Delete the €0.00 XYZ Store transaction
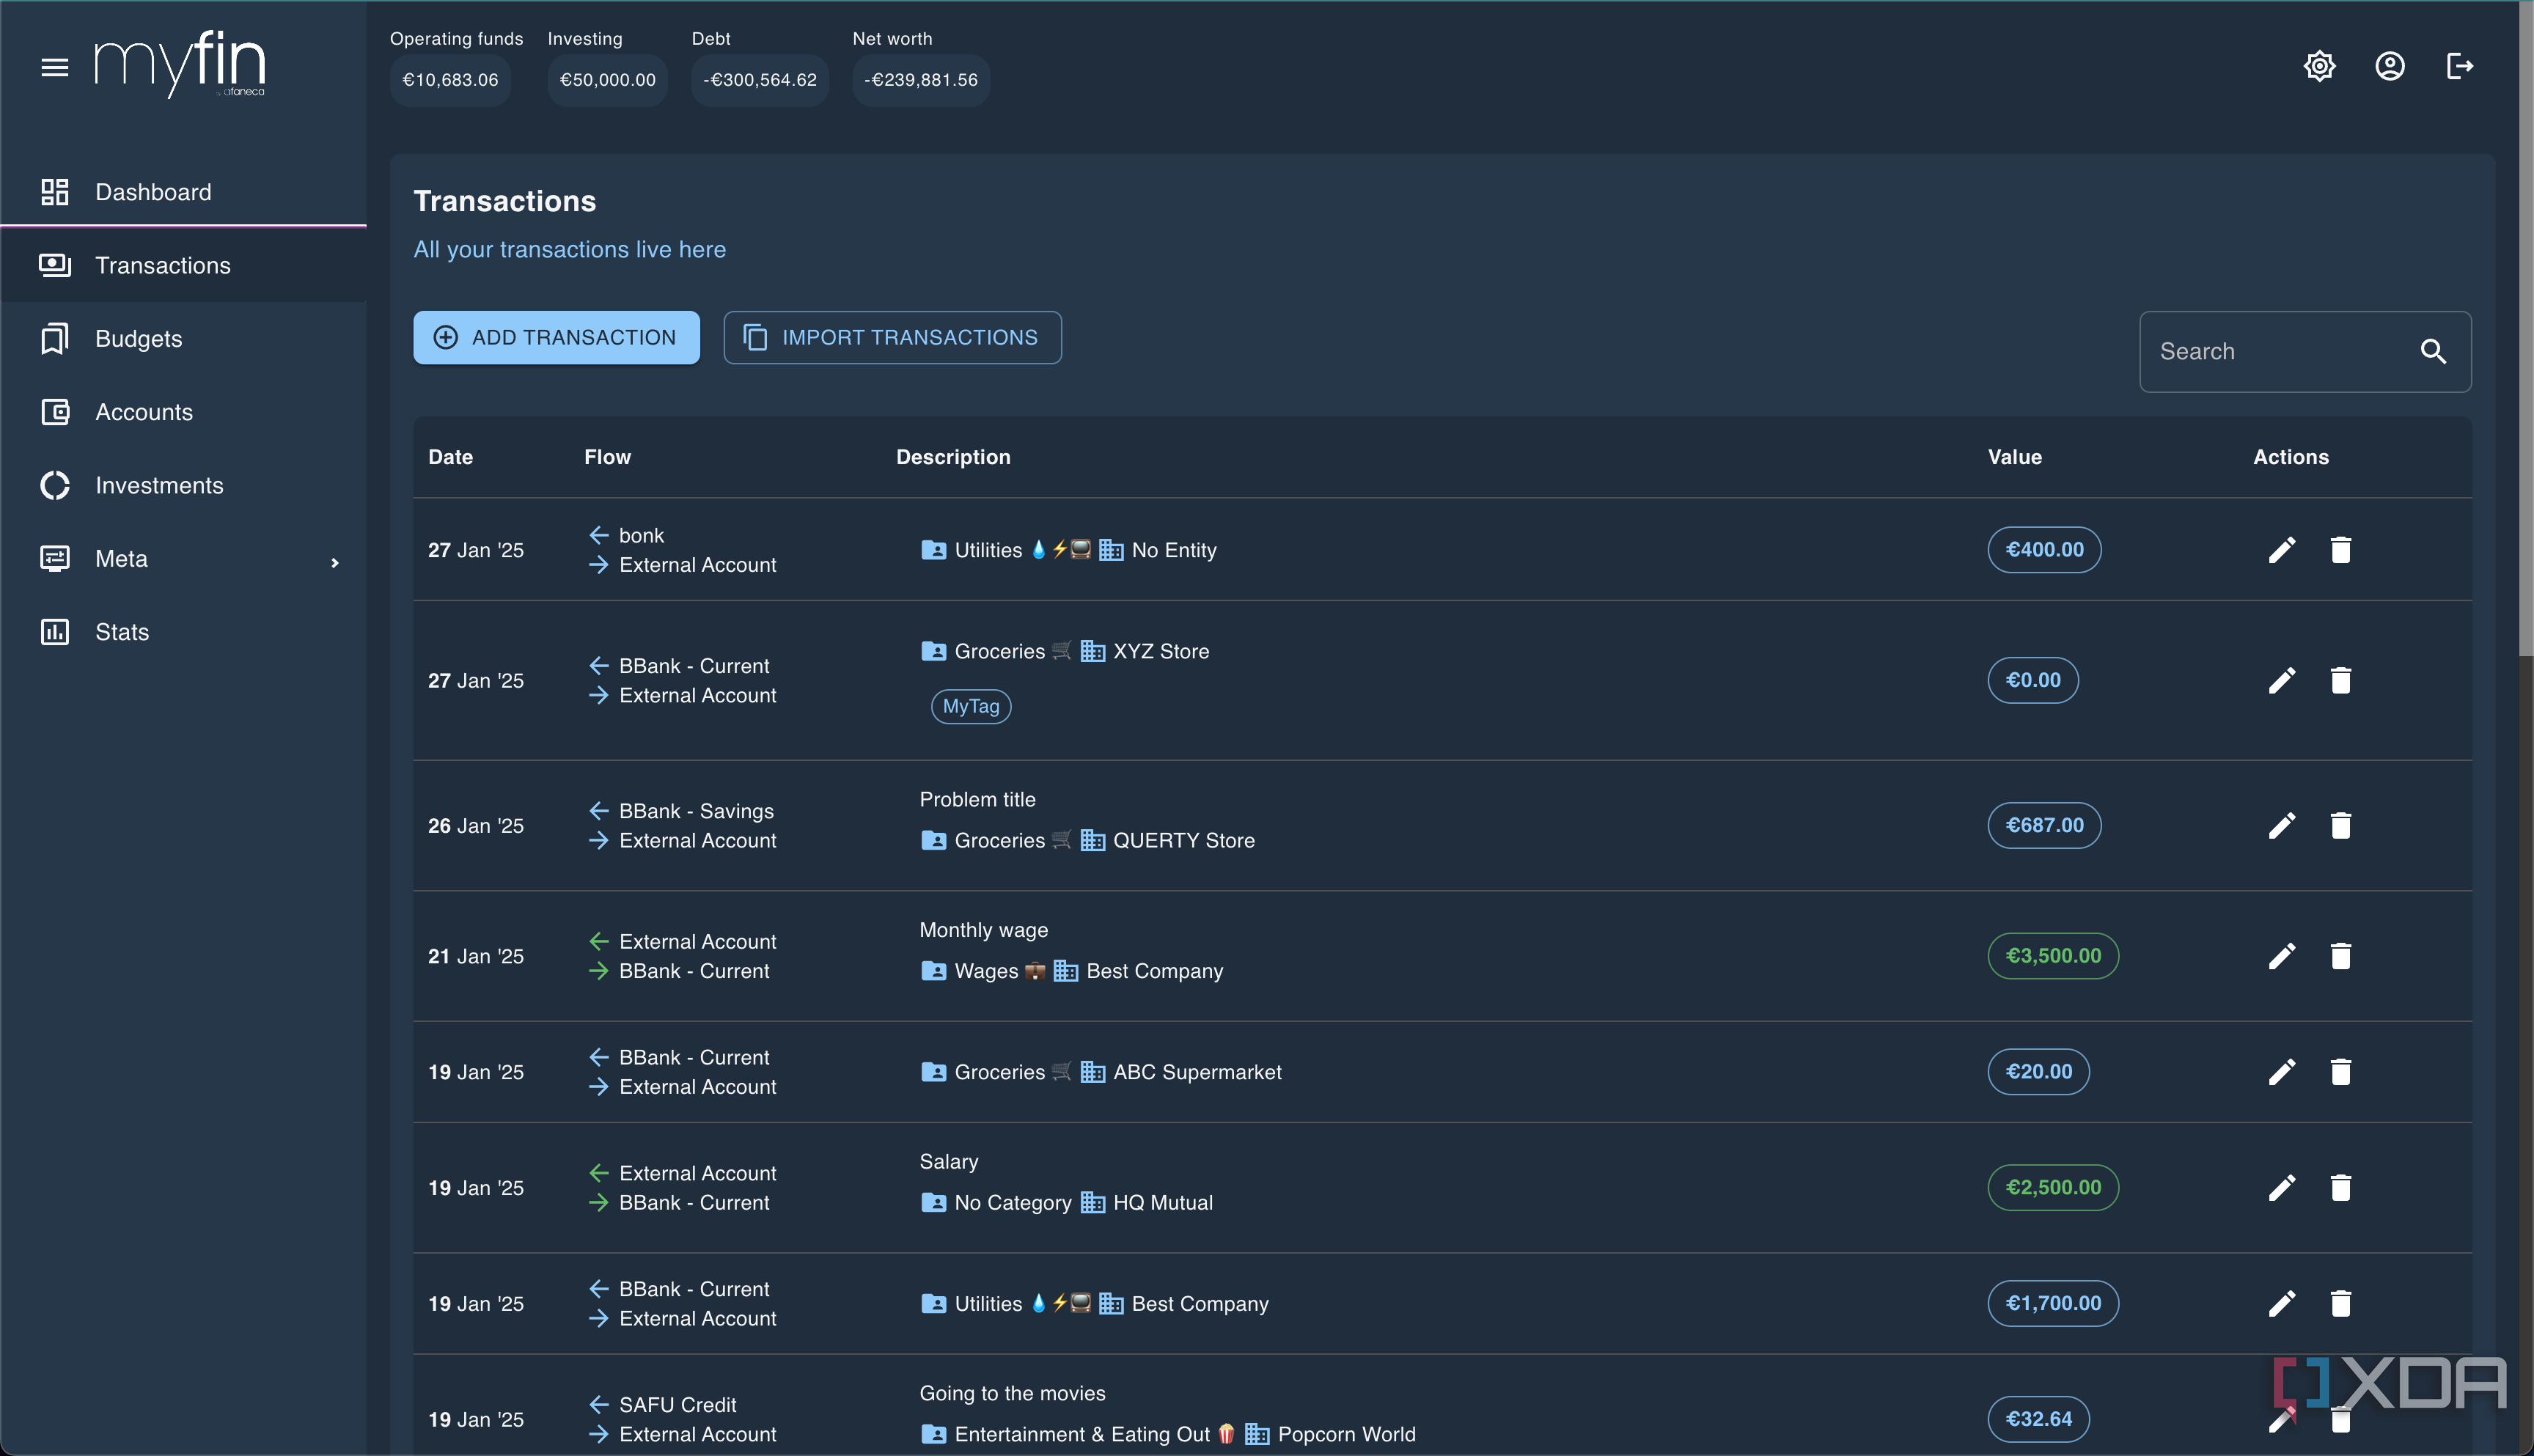 pyautogui.click(x=2340, y=680)
